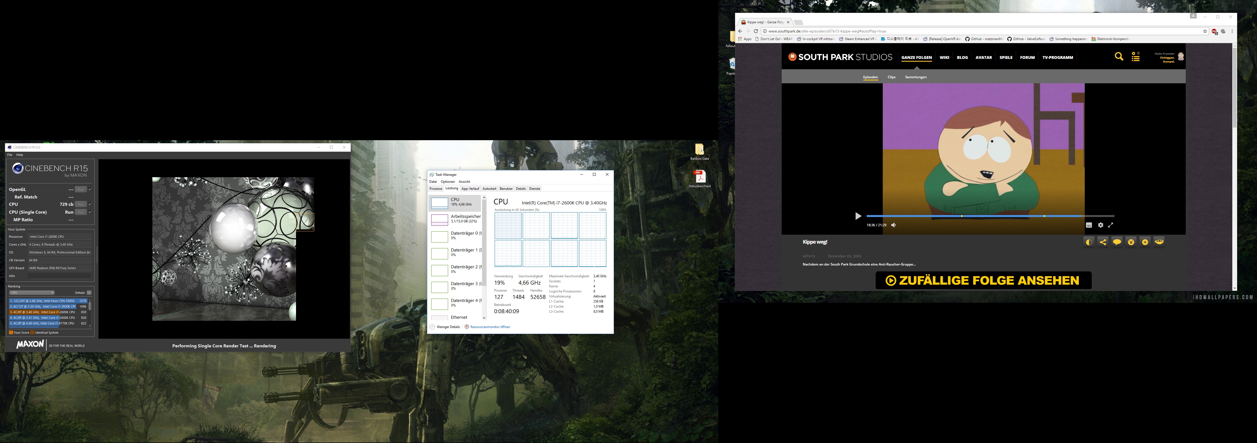Uncheck the OpenGL test checkbox
This screenshot has height=443, width=1257.
point(90,189)
